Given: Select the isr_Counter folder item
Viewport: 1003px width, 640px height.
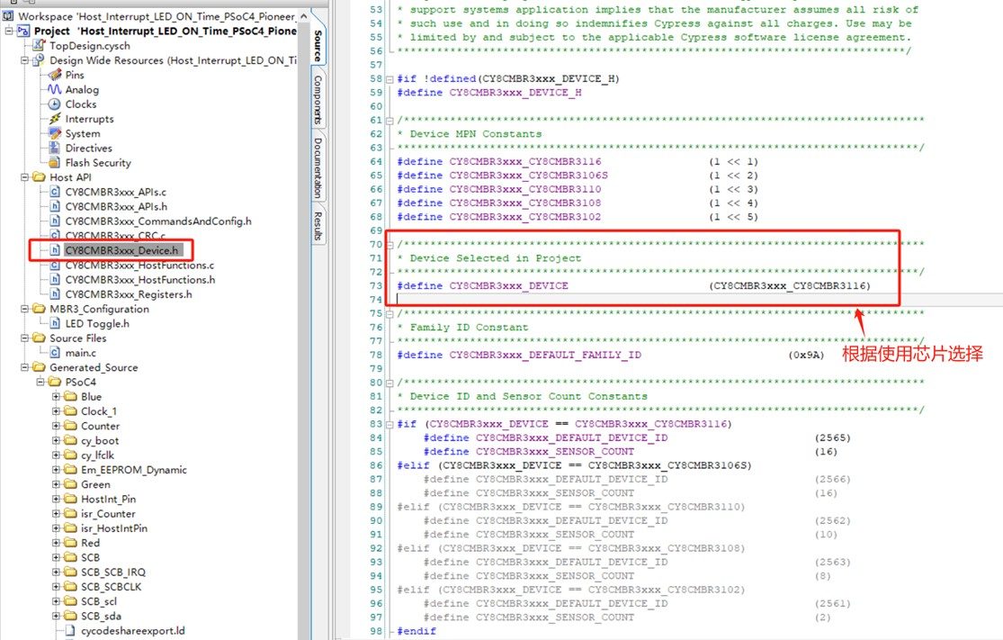Looking at the screenshot, I should (x=108, y=514).
